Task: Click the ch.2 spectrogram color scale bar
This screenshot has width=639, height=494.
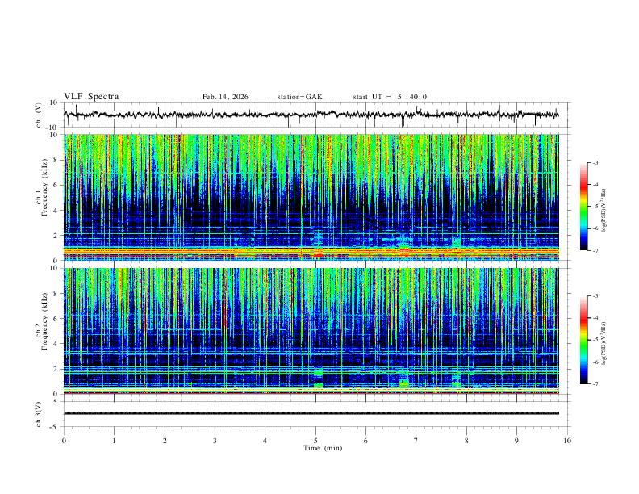Action: click(x=583, y=340)
